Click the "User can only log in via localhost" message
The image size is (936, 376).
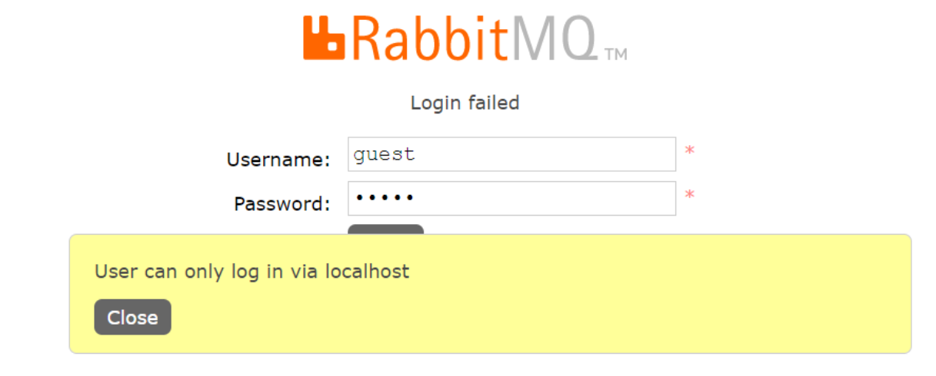click(251, 271)
